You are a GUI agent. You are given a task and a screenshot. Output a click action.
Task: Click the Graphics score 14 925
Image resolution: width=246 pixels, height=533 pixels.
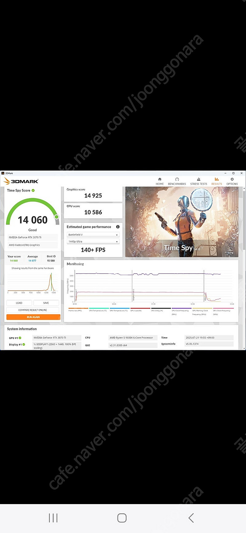(x=93, y=195)
